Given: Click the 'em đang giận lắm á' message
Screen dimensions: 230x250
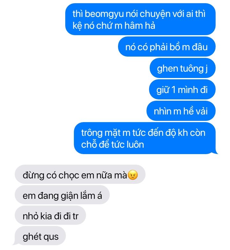Looking at the screenshot, I should coord(62,195).
